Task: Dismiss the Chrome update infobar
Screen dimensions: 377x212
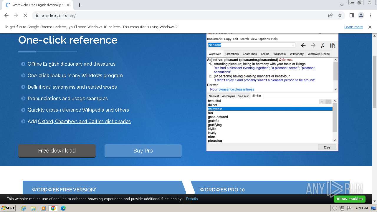Action: [370, 27]
